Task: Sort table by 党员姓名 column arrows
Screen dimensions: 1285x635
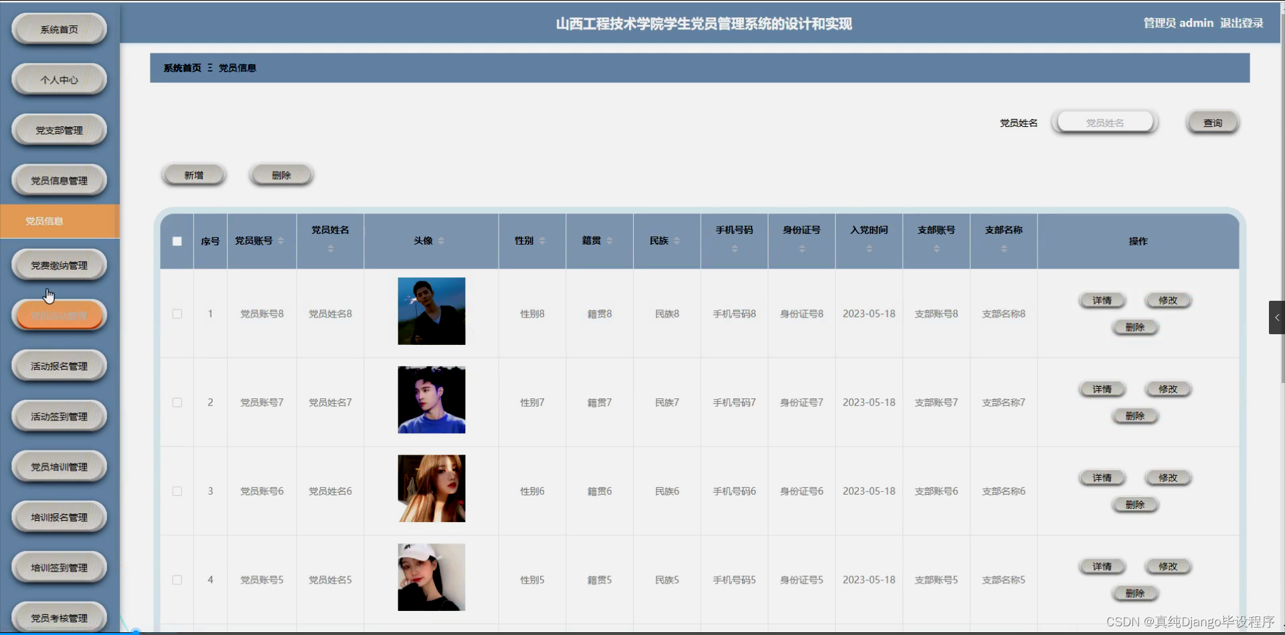Action: 331,249
